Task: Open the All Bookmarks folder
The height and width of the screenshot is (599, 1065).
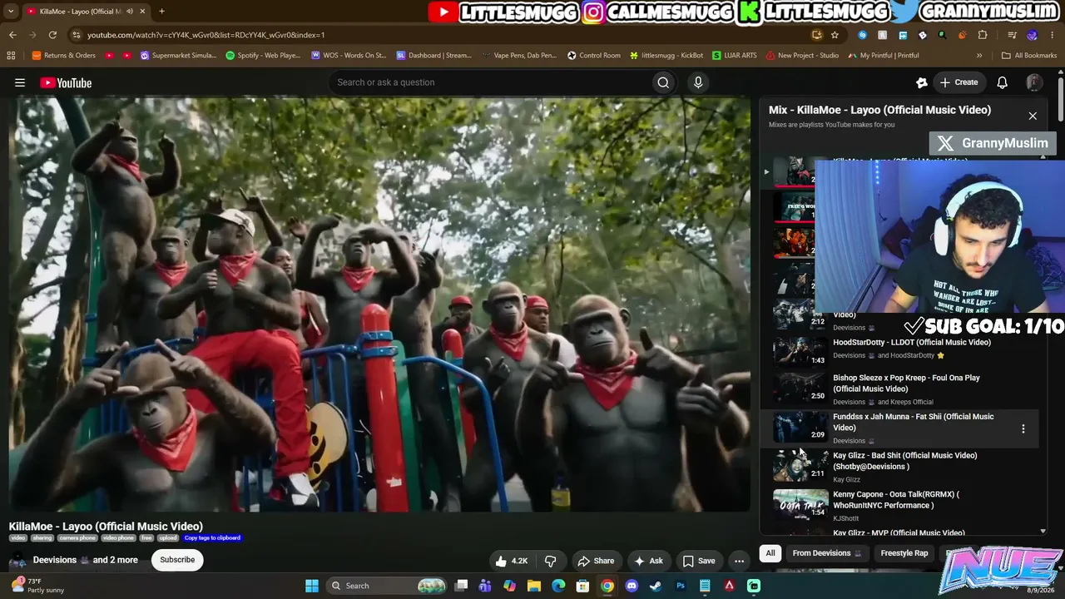Action: click(x=1029, y=56)
